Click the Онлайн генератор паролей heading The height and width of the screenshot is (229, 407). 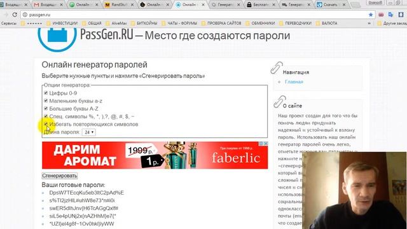tap(95, 65)
